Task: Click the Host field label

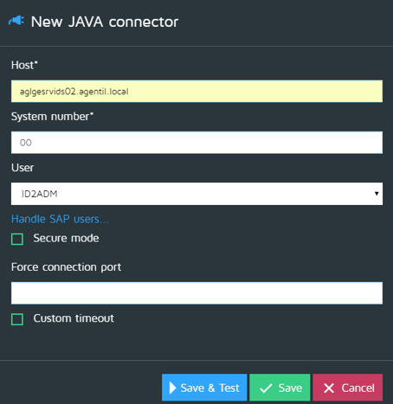Action: click(24, 65)
